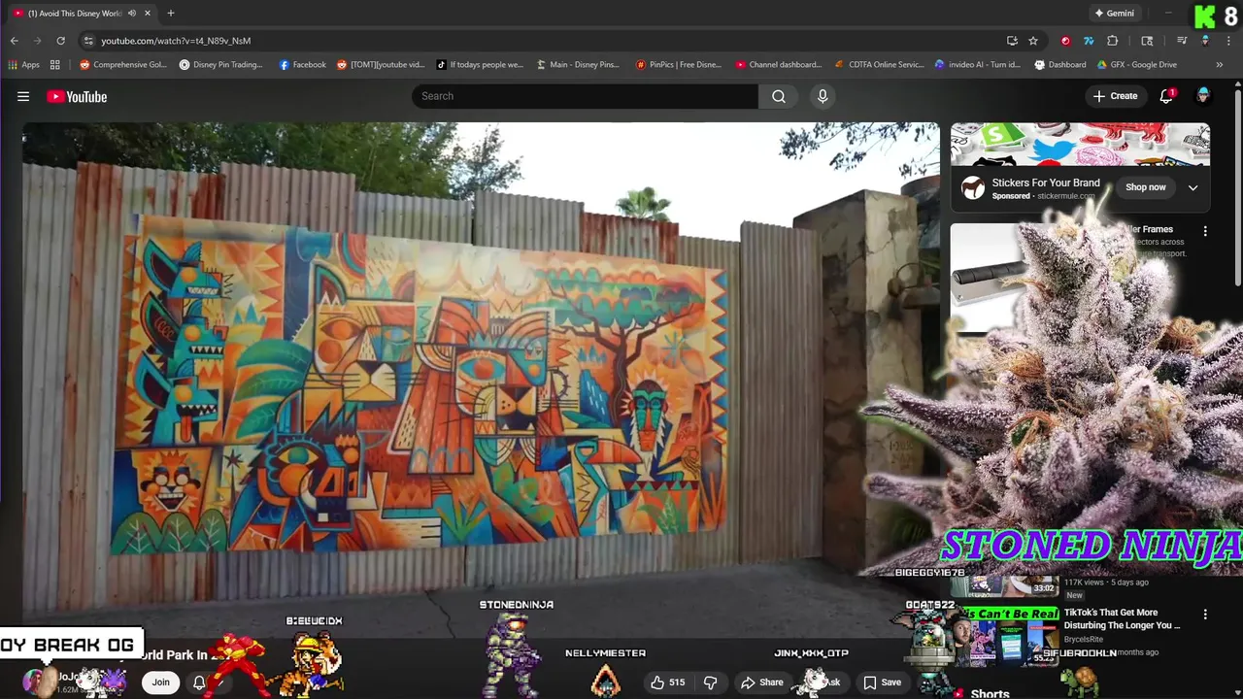Click the video player showing the mural
This screenshot has height=699, width=1243.
coord(481,379)
